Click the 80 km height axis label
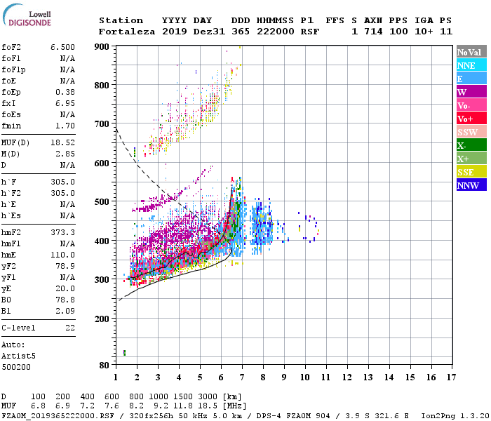This screenshot has height=421, width=491. click(x=105, y=366)
